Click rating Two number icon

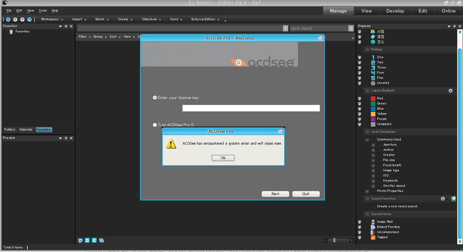pos(373,62)
